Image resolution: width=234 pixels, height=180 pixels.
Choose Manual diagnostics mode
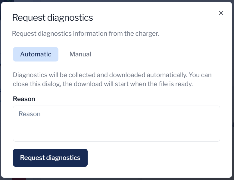(80, 54)
